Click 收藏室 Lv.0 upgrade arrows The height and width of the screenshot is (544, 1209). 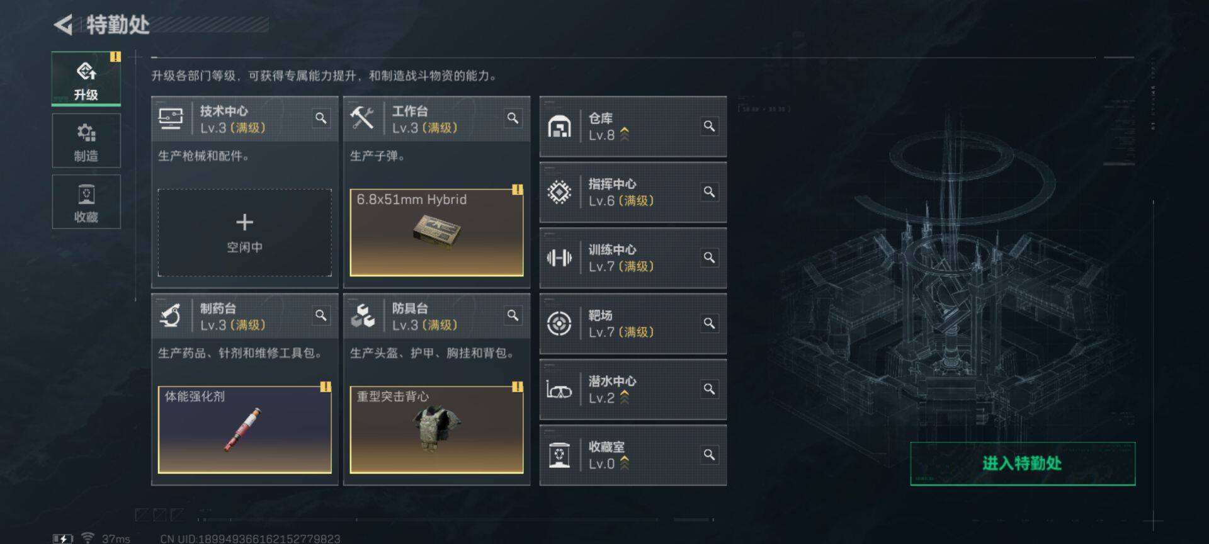click(625, 463)
